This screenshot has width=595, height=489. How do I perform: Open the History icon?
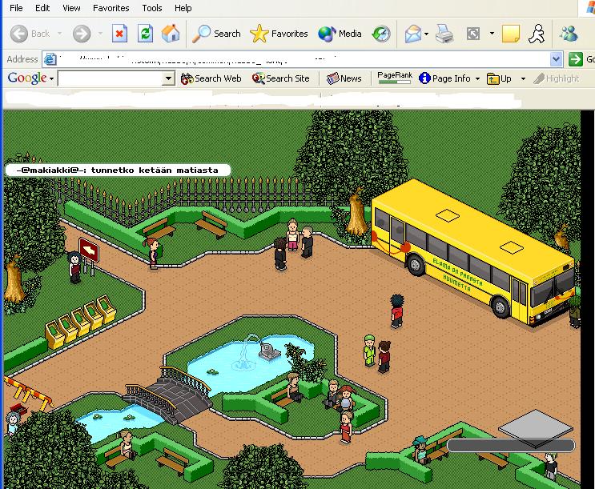381,34
